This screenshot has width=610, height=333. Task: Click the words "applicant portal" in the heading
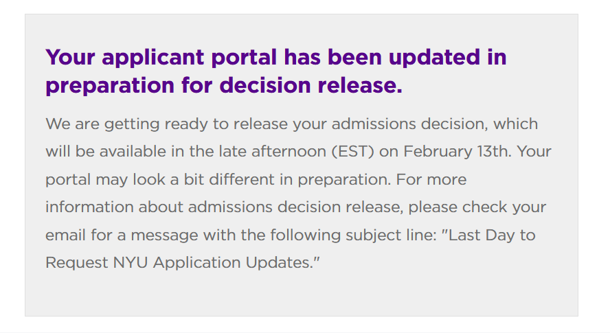coord(190,58)
